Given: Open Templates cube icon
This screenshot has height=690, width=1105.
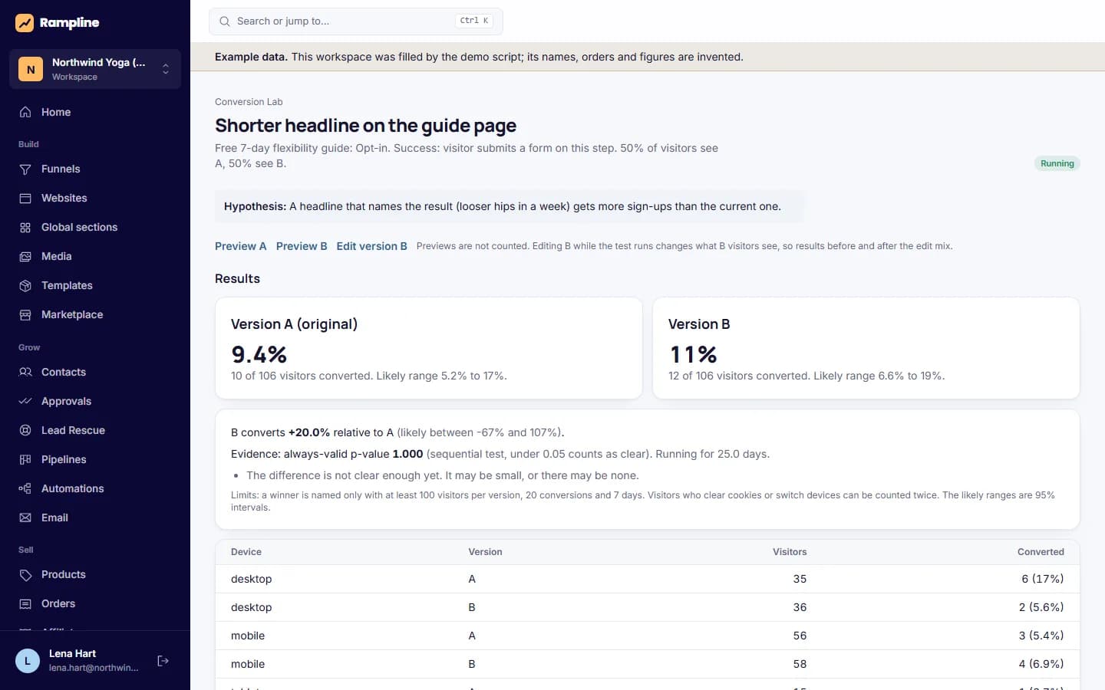Looking at the screenshot, I should click(x=25, y=285).
